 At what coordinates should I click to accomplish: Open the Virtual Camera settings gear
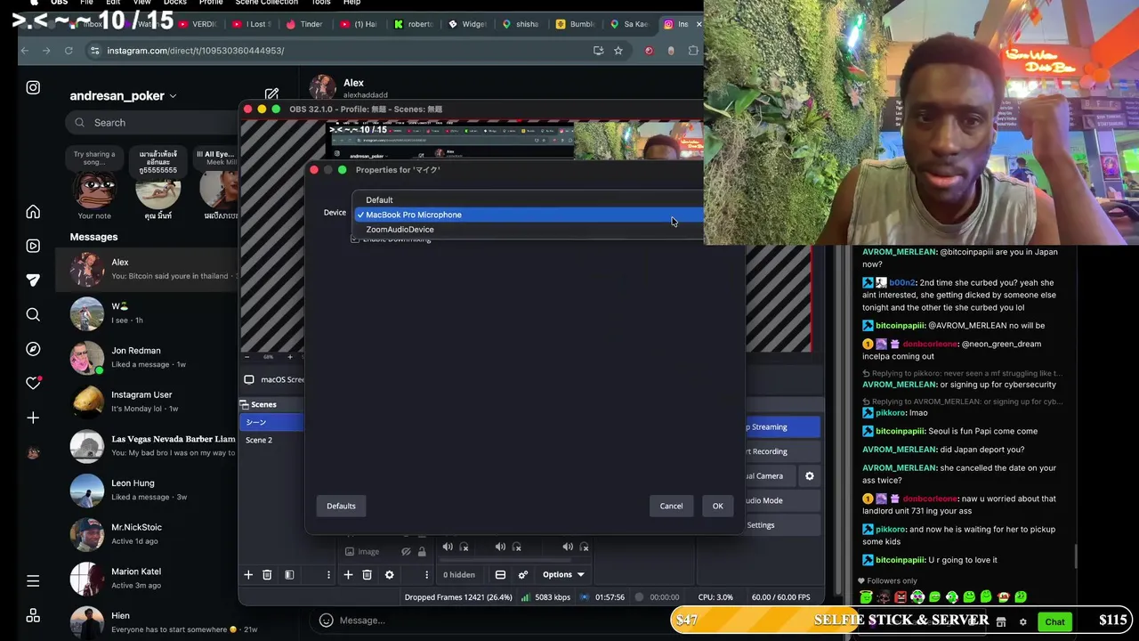809,476
